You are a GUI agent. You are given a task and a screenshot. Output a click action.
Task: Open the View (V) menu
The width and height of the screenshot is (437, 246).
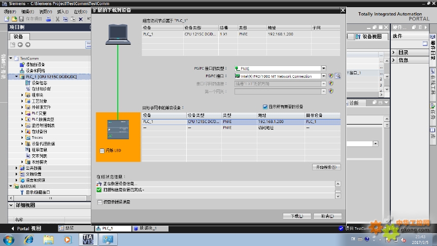(46, 12)
